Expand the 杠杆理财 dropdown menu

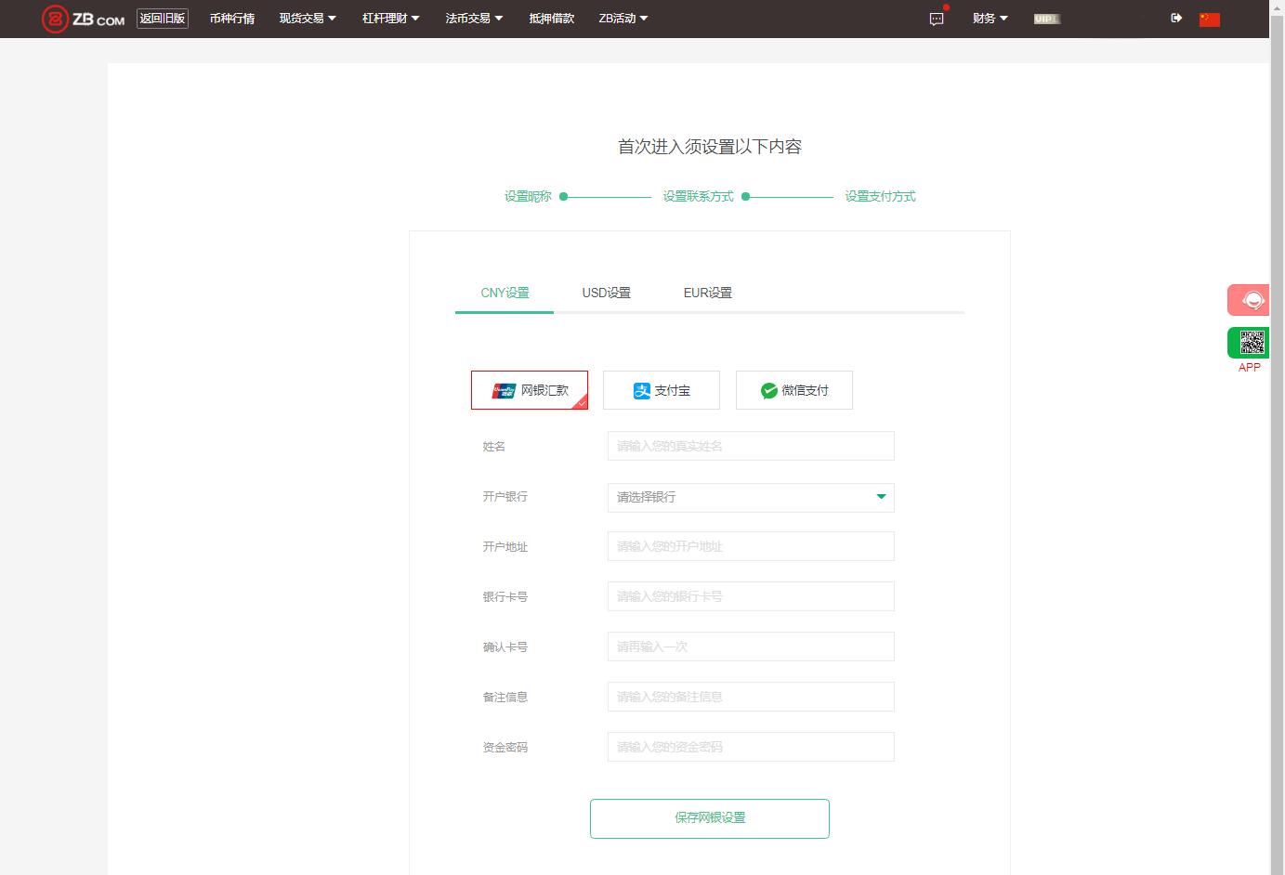[391, 19]
